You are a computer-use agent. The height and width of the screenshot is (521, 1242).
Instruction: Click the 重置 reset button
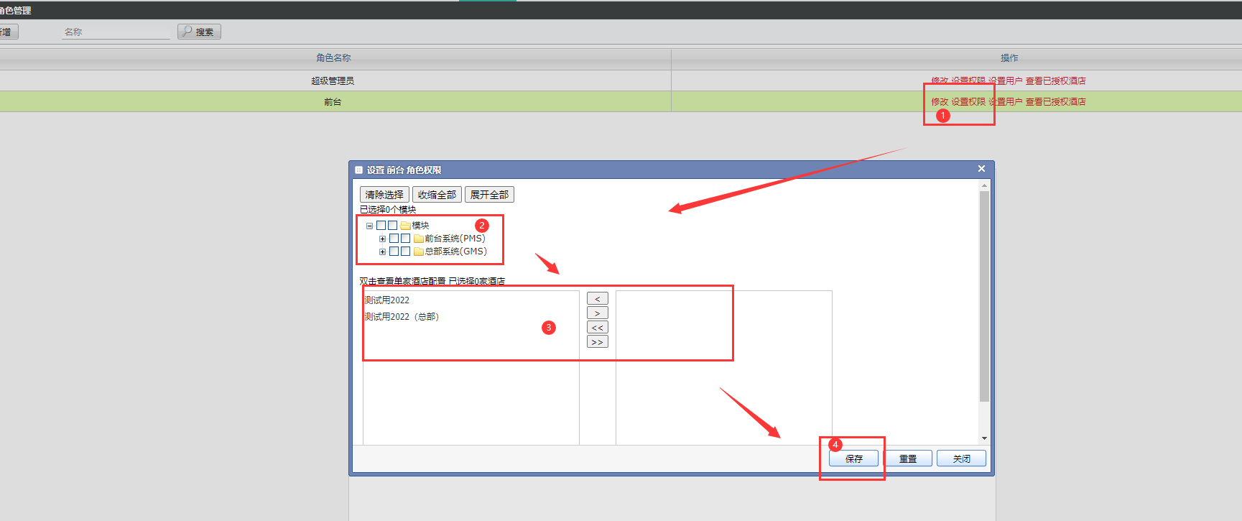[908, 458]
